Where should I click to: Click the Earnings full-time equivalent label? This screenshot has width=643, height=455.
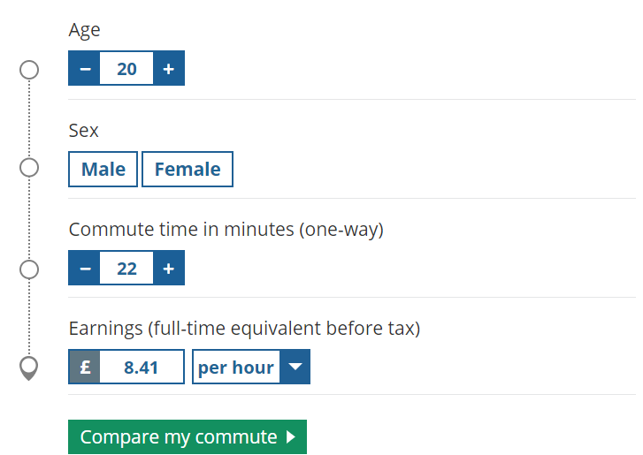[244, 329]
